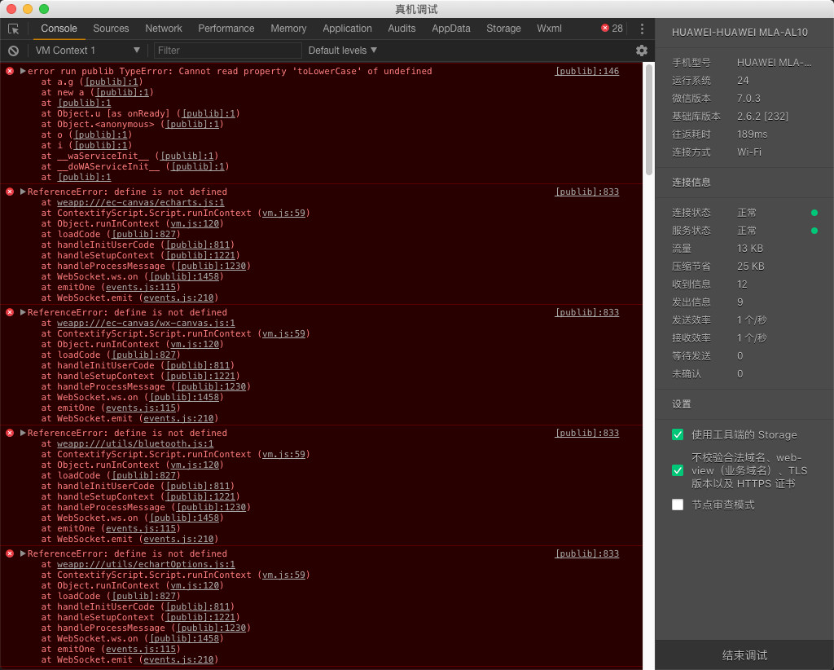Open the weapp:///ec-canvas/wx-canvas.js:1 link
This screenshot has height=670, width=834.
tap(146, 323)
